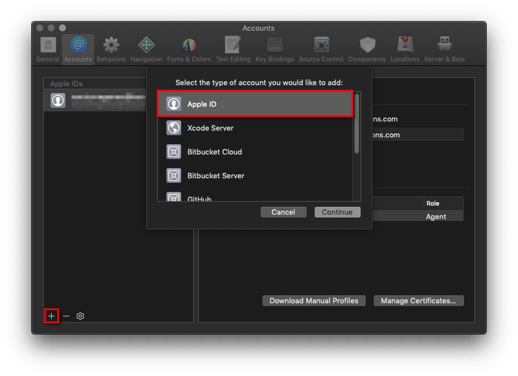Screen dimensions: 518x376
Task: Open Key Bindings preferences
Action: pos(274,49)
